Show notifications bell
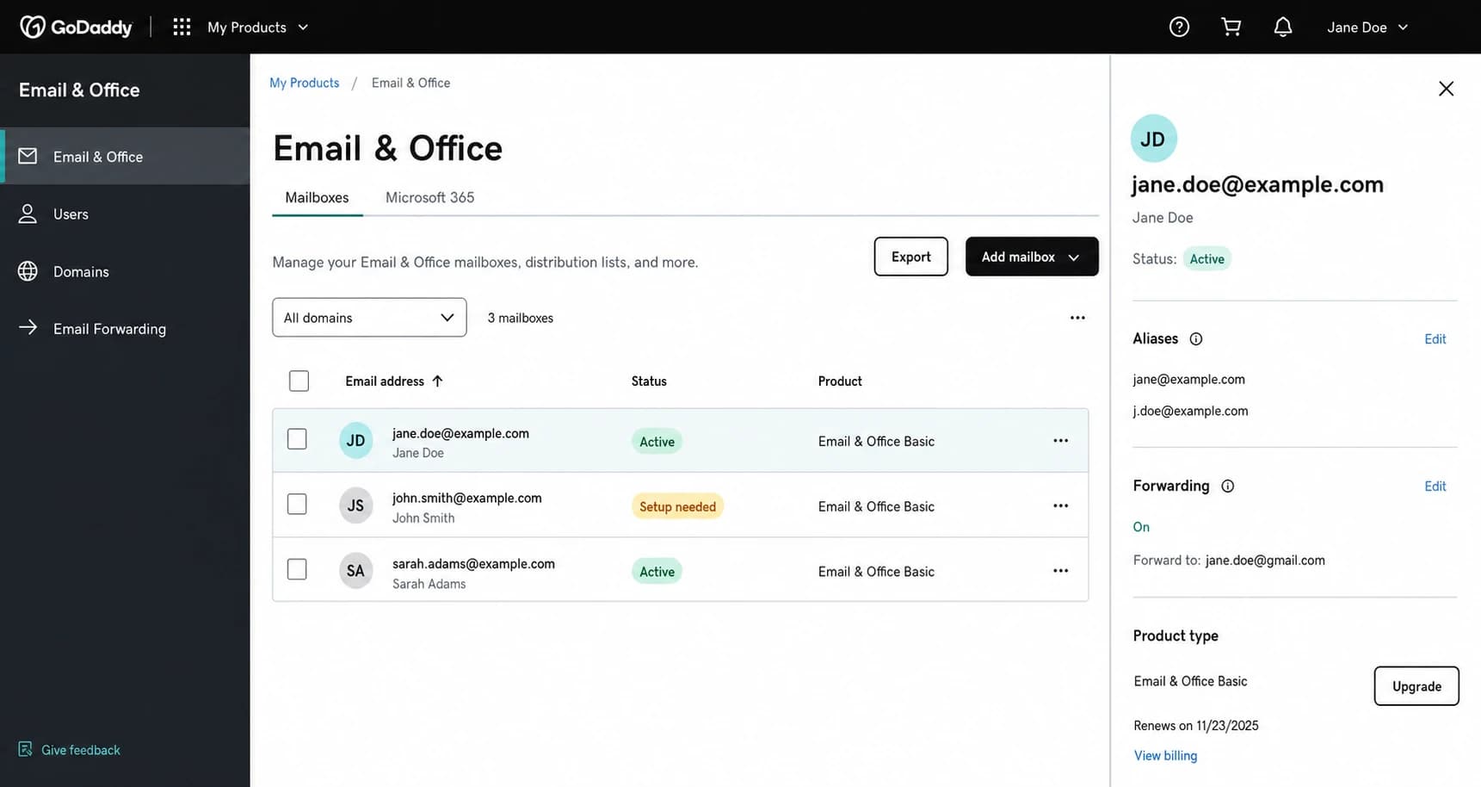The image size is (1481, 787). (x=1283, y=27)
